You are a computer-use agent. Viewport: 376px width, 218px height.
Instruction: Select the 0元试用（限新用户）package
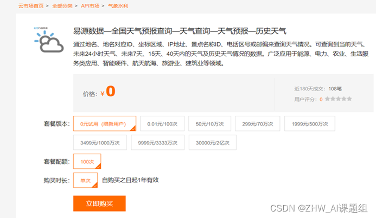click(105, 123)
